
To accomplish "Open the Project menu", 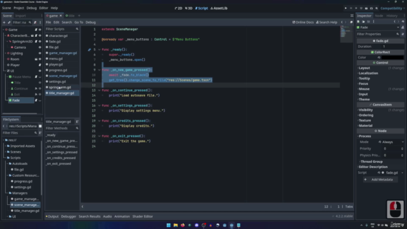I will 18,8.
